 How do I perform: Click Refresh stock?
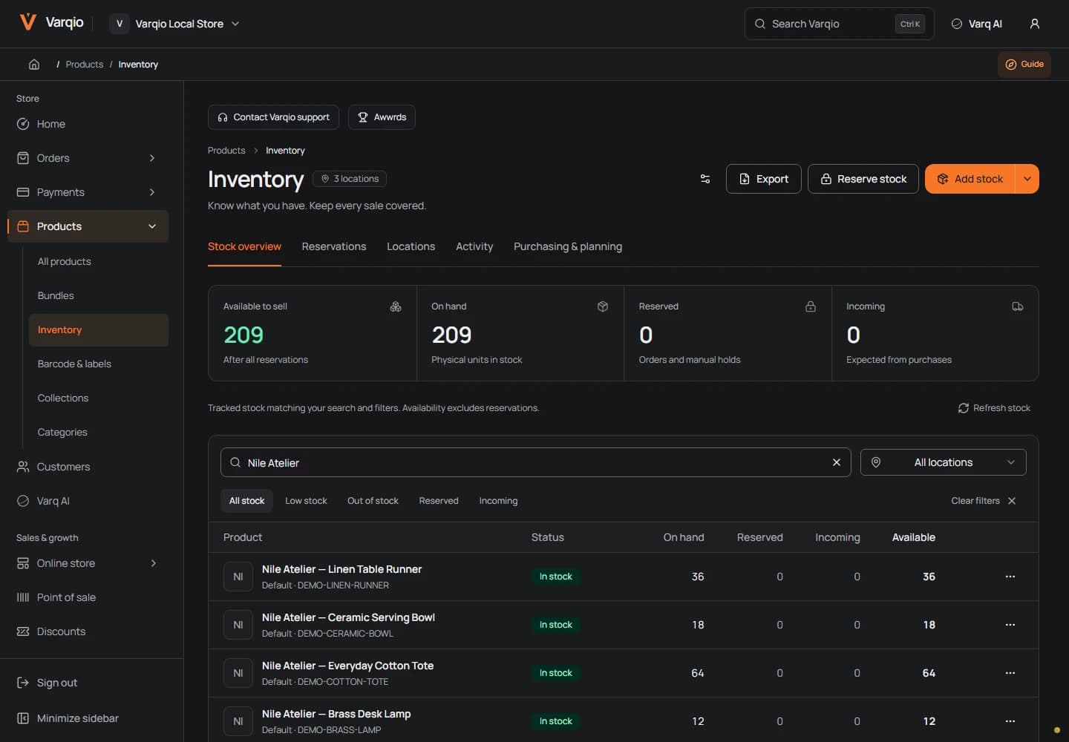(x=994, y=408)
